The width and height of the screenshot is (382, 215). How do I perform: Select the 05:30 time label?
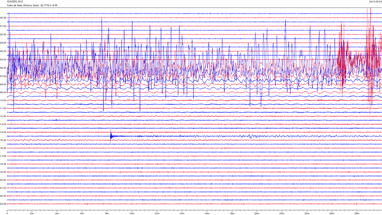3,59
